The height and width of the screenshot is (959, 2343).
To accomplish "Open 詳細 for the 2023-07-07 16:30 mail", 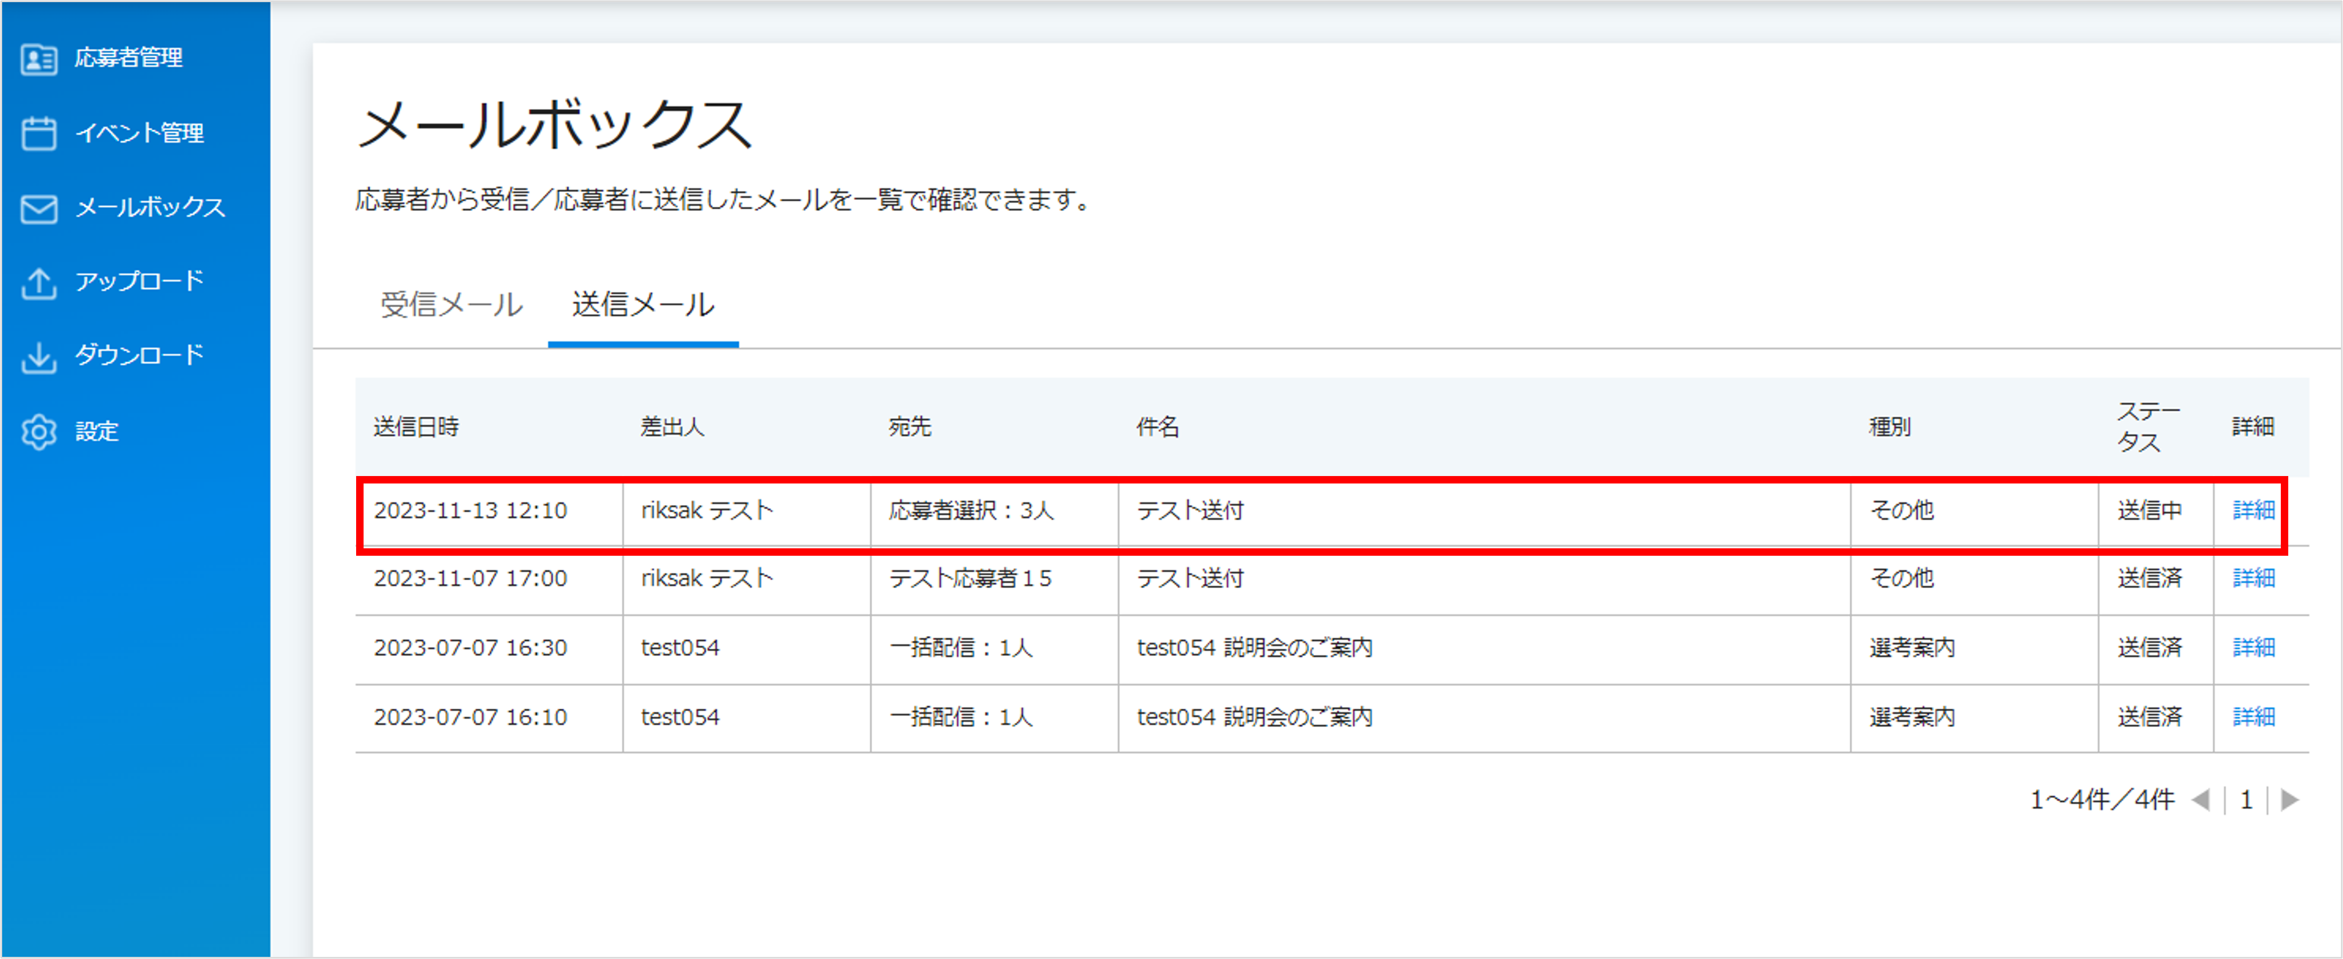I will [x=2253, y=647].
